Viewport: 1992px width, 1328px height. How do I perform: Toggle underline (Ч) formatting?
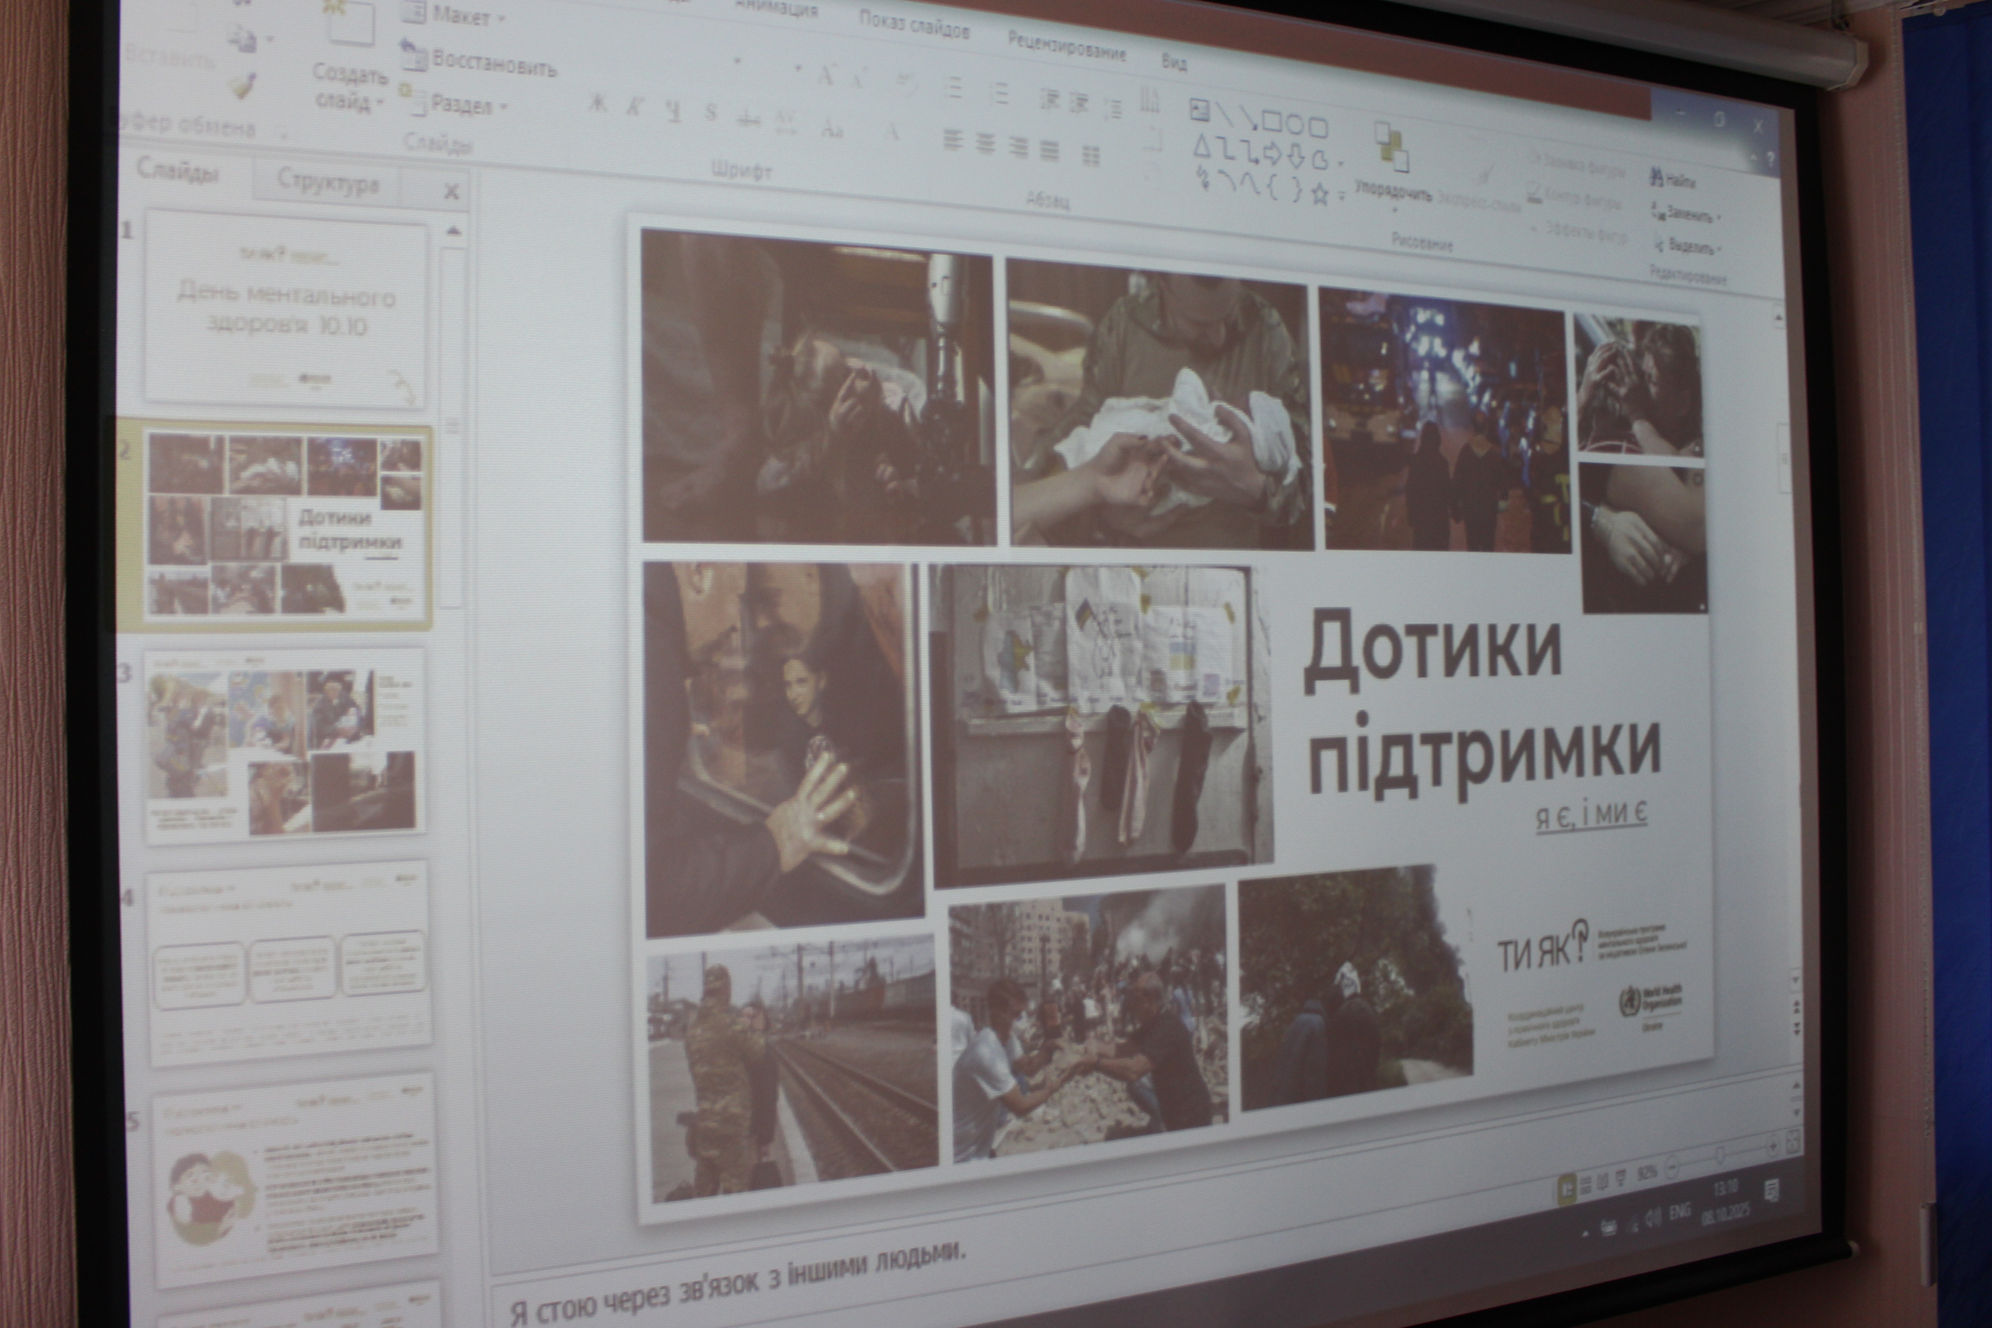coord(673,112)
